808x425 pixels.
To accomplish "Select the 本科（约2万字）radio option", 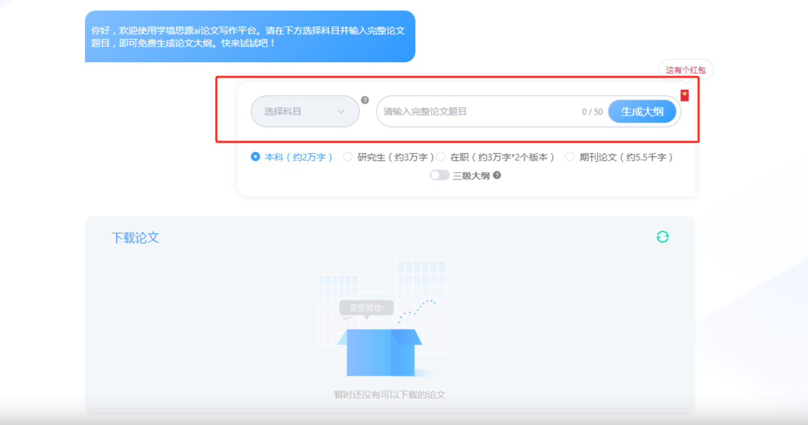I will (x=255, y=157).
